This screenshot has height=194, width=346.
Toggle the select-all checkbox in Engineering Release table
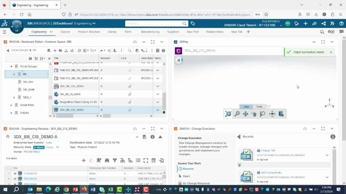point(9,168)
